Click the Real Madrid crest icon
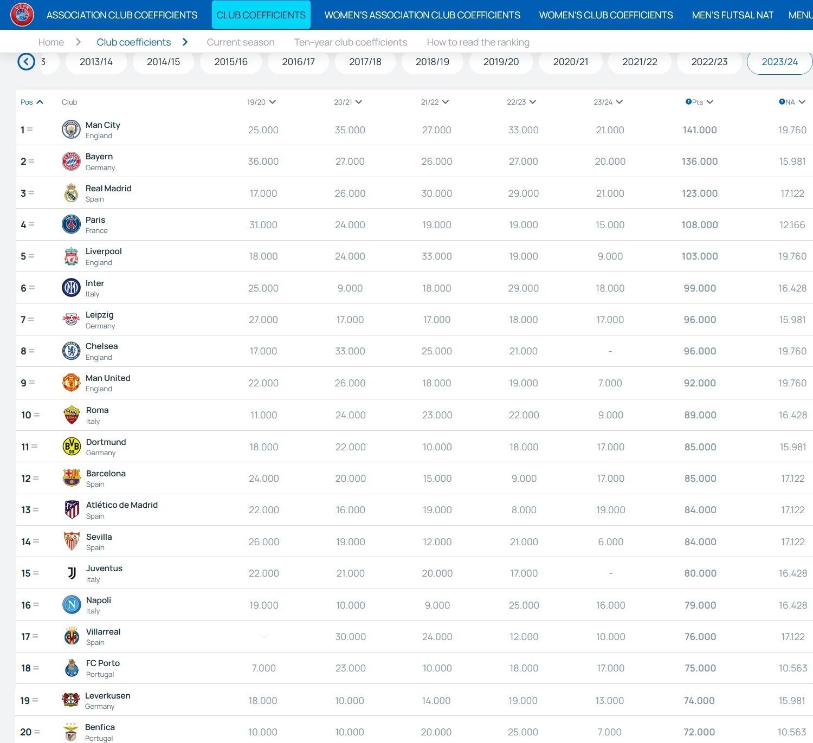813x743 pixels. point(71,193)
